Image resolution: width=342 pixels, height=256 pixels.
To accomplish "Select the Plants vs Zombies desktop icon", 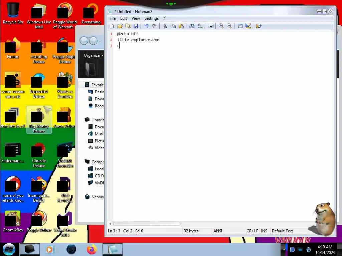I will click(x=65, y=85).
